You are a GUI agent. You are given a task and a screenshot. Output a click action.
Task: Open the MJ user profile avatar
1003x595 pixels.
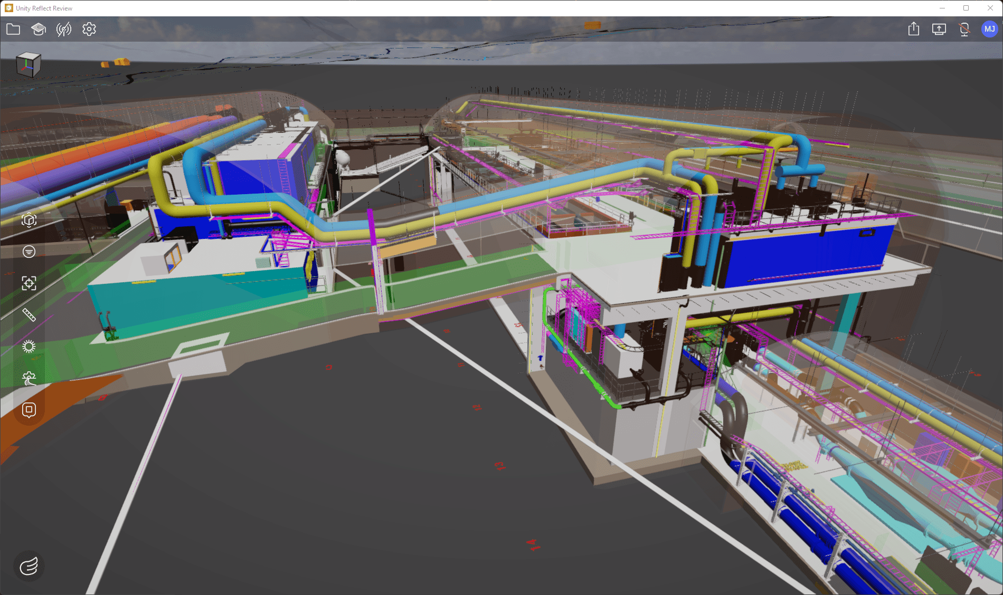pyautogui.click(x=989, y=29)
